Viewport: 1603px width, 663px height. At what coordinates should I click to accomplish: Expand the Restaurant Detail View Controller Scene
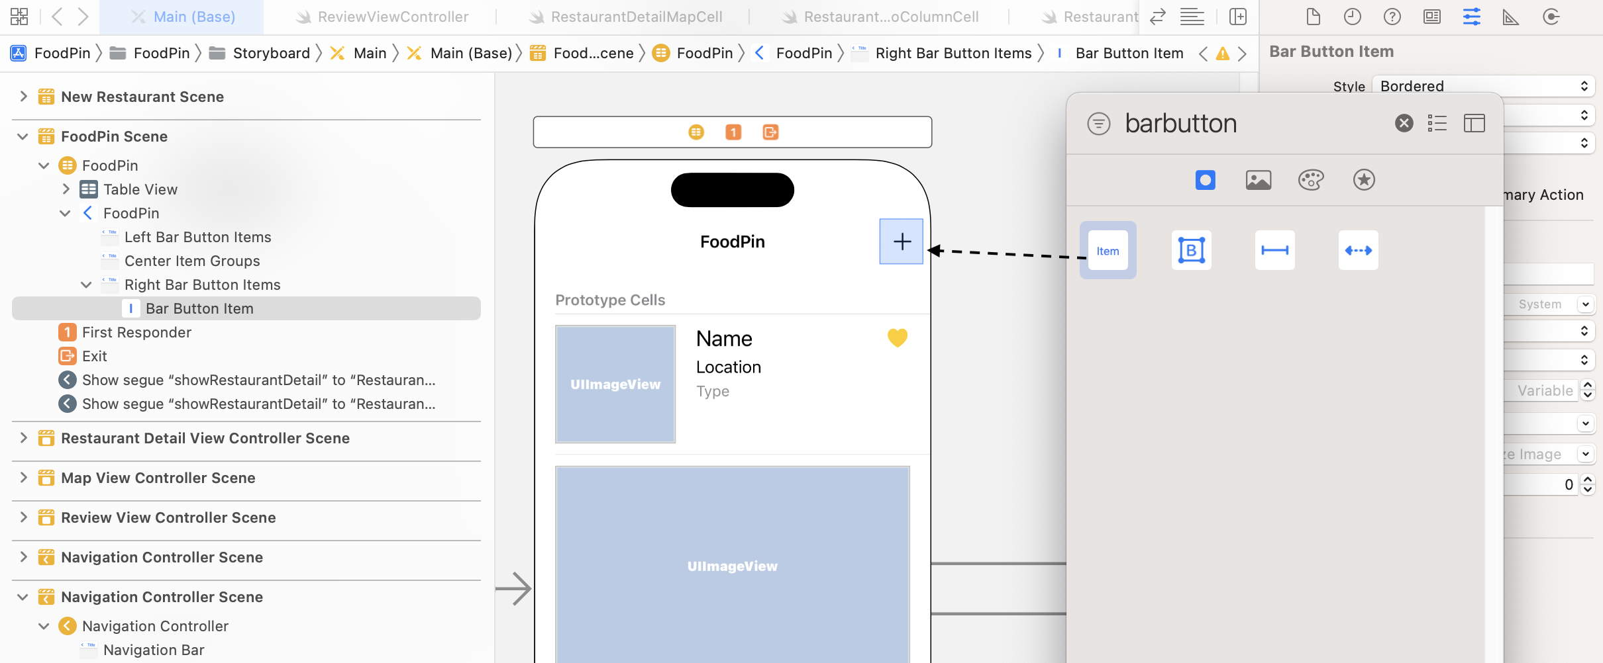coord(23,437)
